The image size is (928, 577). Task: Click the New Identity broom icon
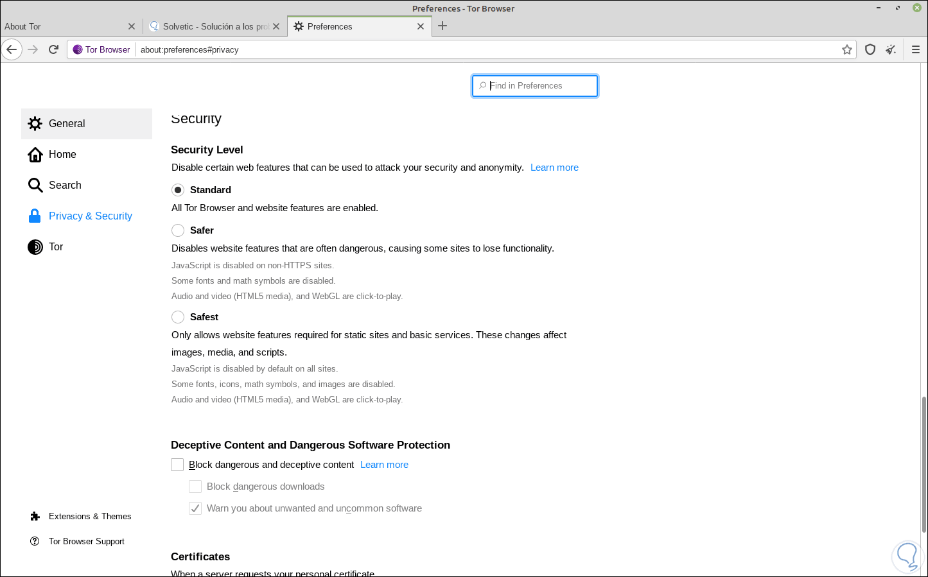(x=891, y=49)
